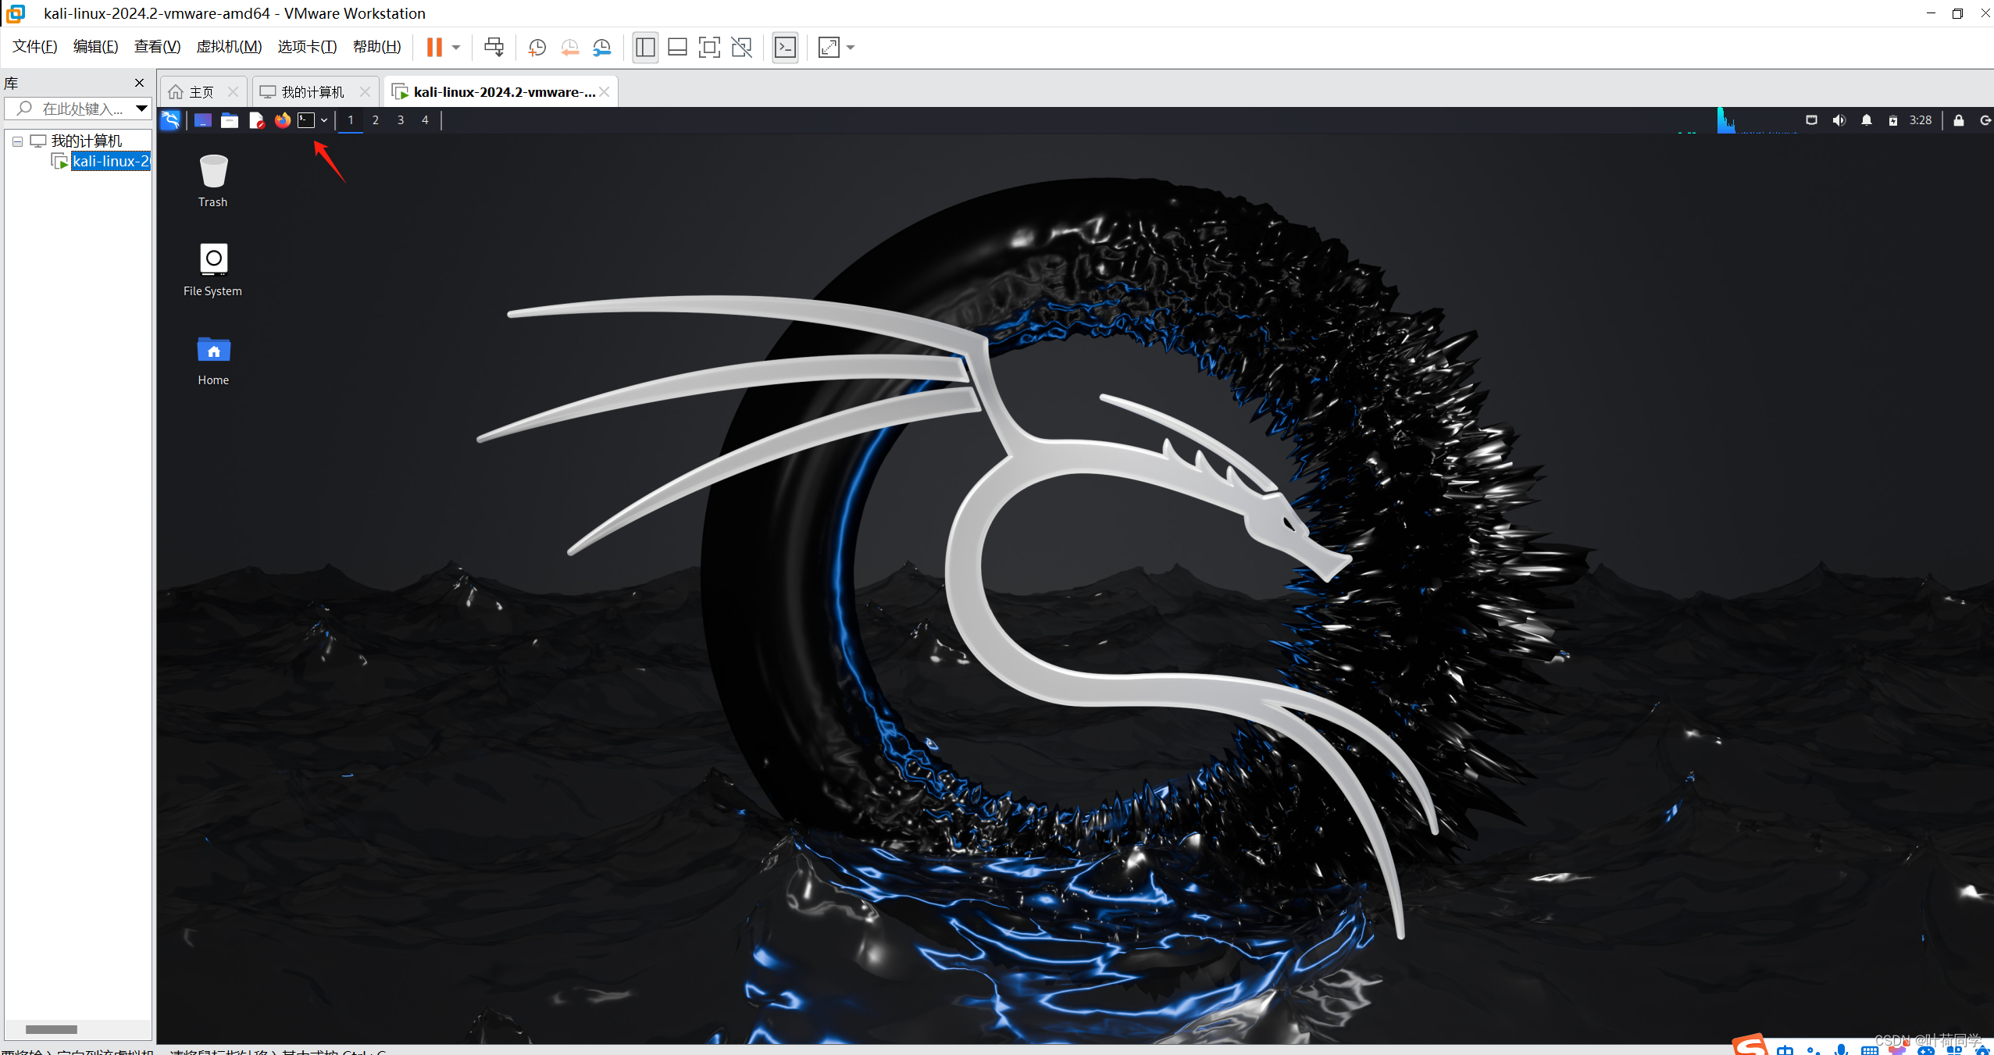1994x1055 pixels.
Task: Close the 主页 tab
Action: (233, 92)
